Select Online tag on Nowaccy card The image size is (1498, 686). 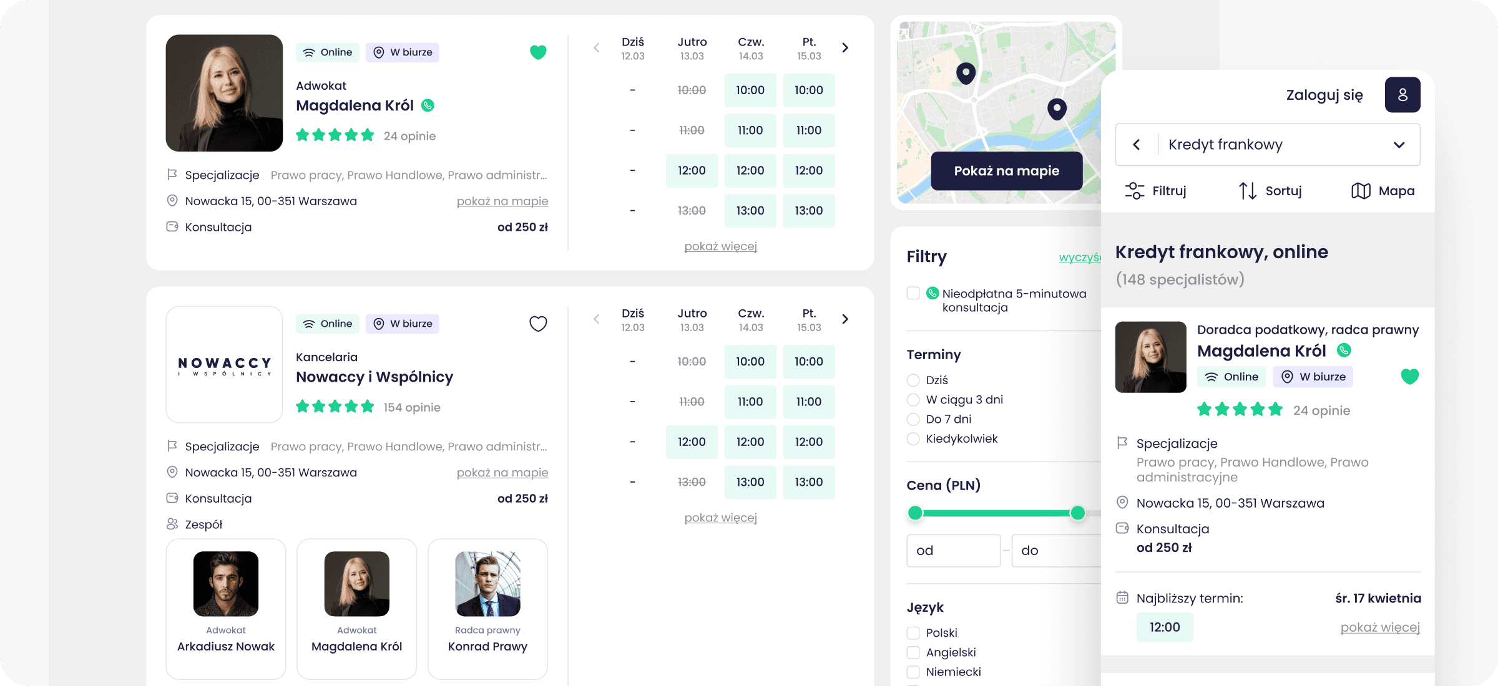(328, 324)
